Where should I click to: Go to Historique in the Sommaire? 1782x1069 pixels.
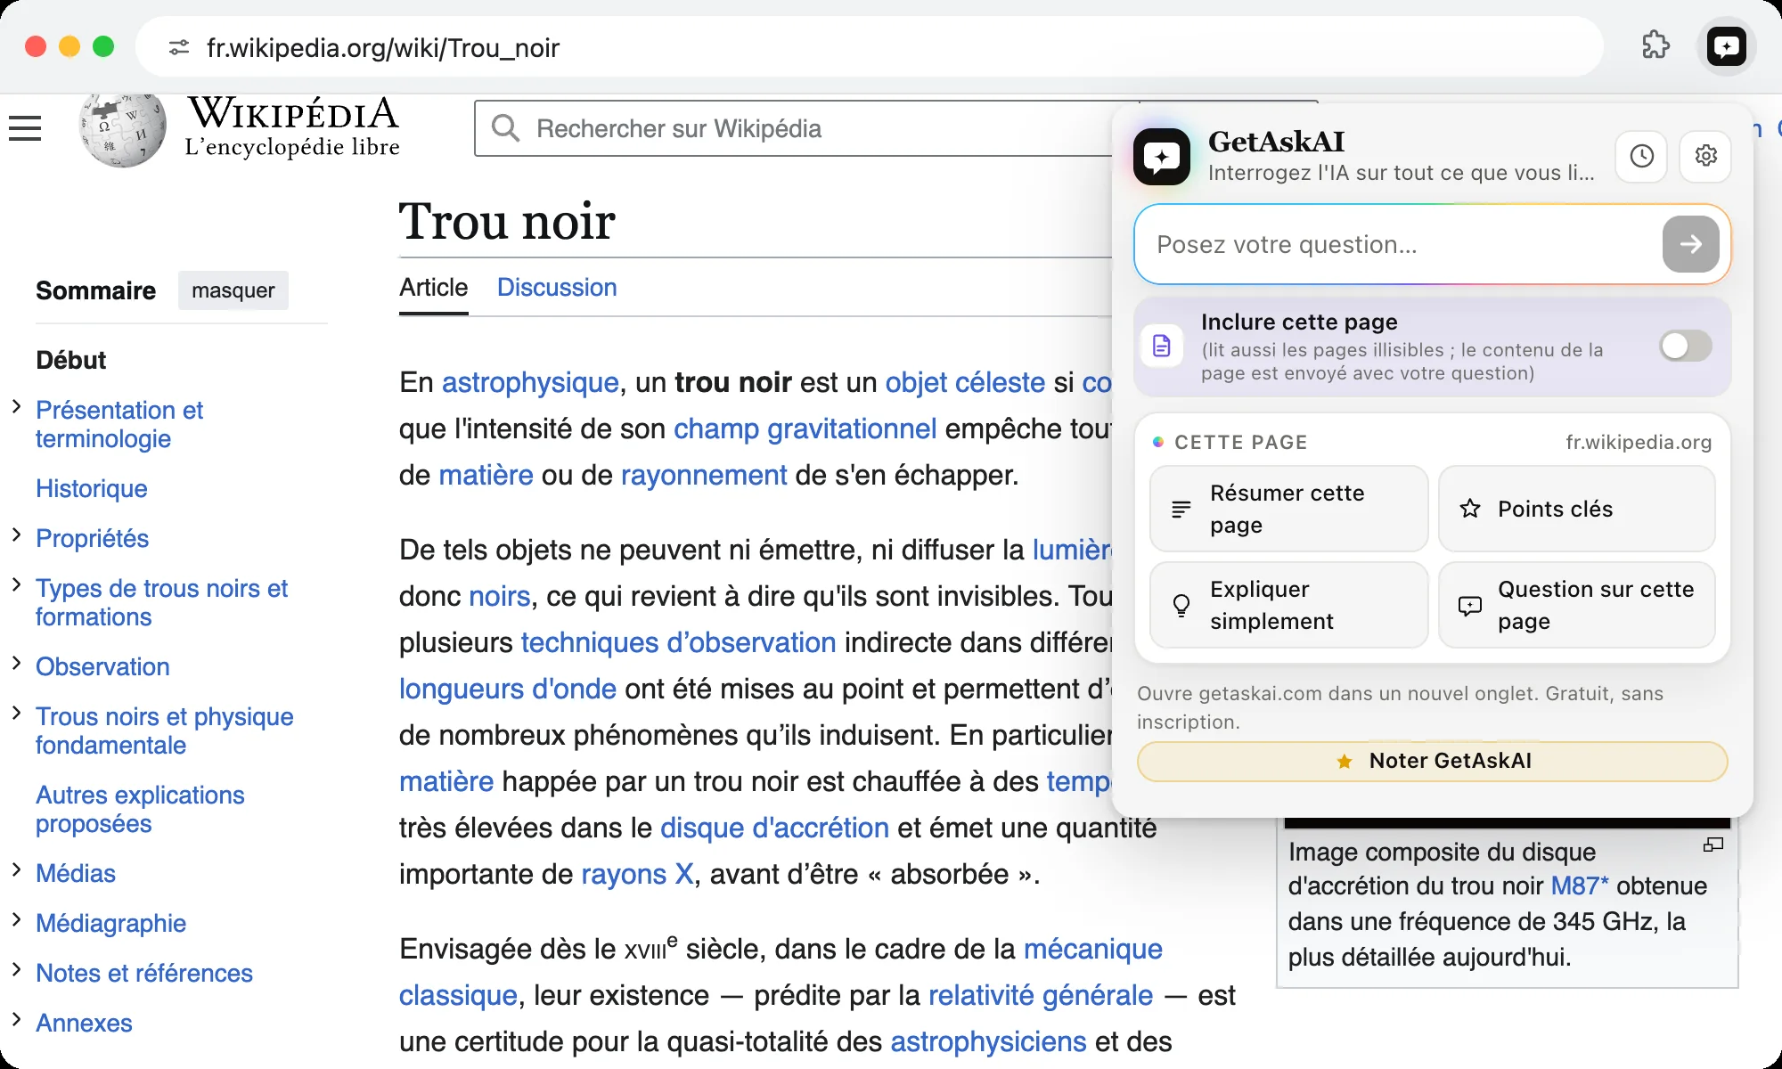(92, 488)
